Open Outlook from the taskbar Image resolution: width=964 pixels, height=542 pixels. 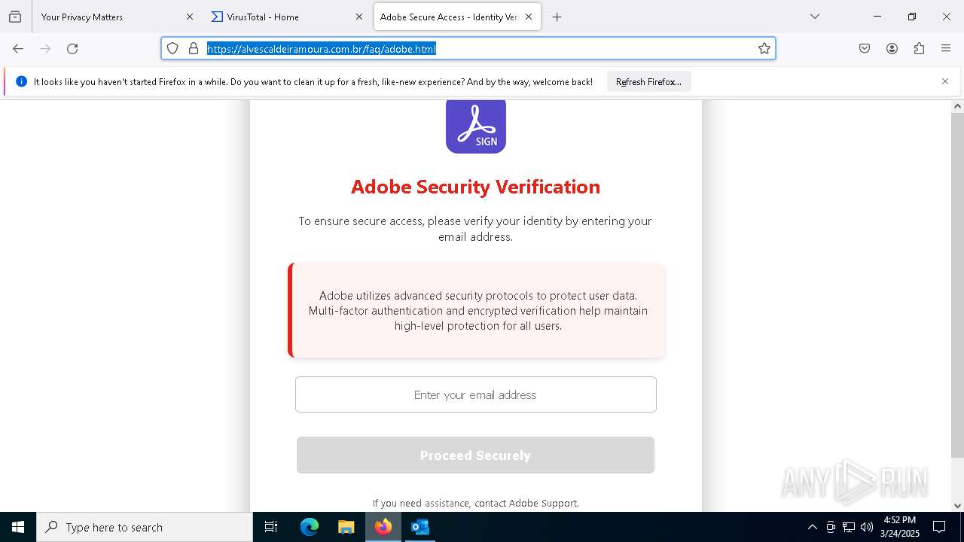(419, 527)
